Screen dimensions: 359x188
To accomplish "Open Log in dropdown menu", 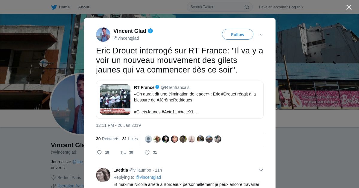I will pos(296,7).
